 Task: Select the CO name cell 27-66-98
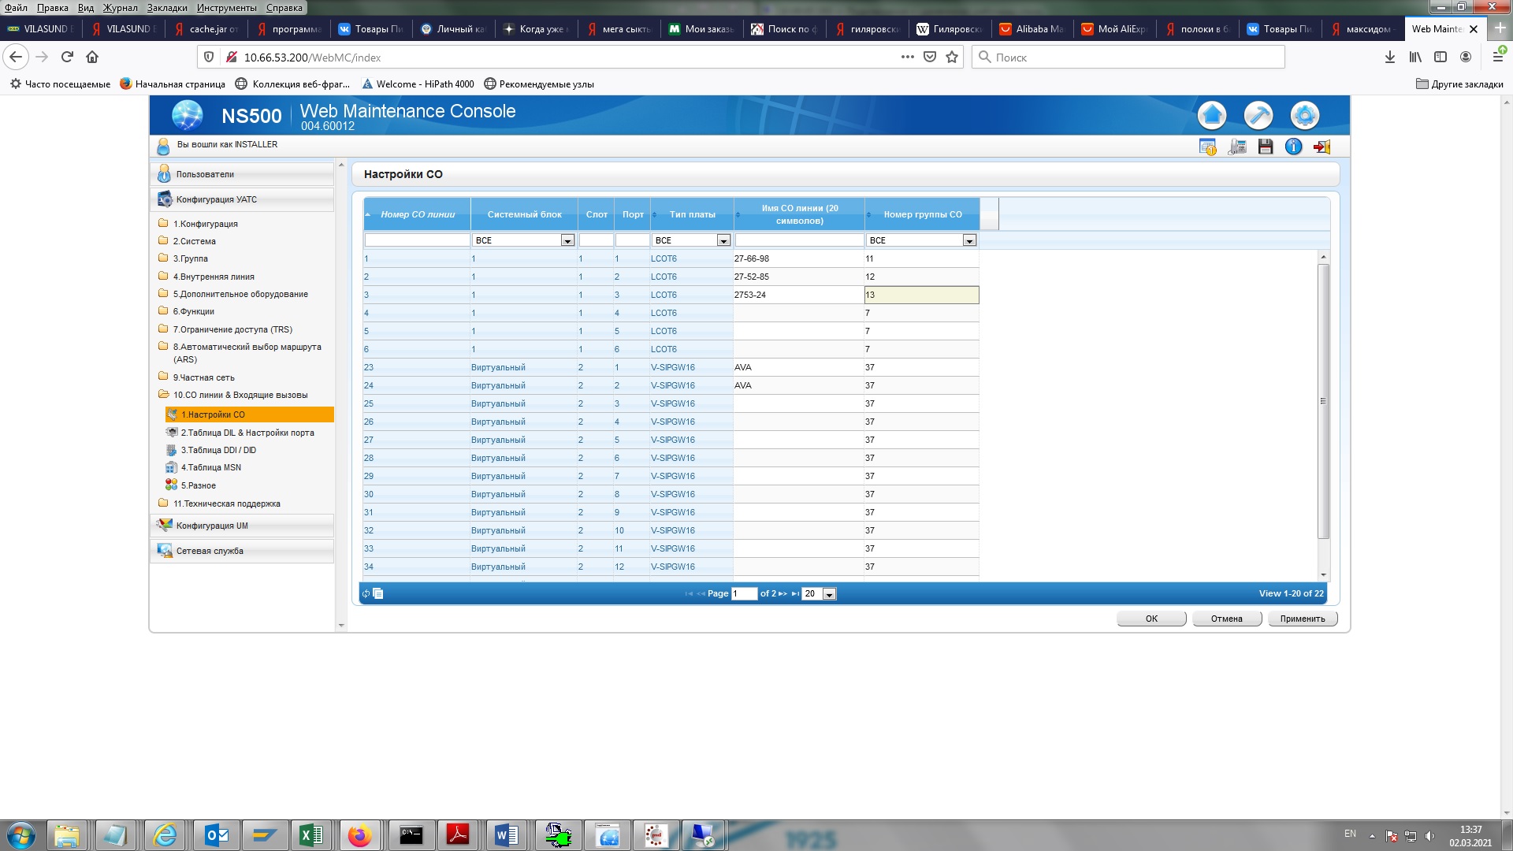[798, 258]
